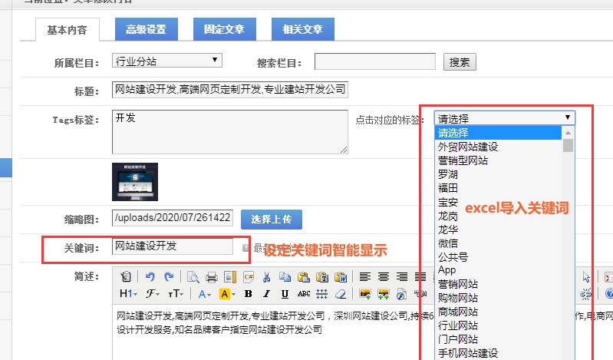Image resolution: width=613 pixels, height=360 pixels.
Task: Open the H1 heading dropdown
Action: pos(128,294)
